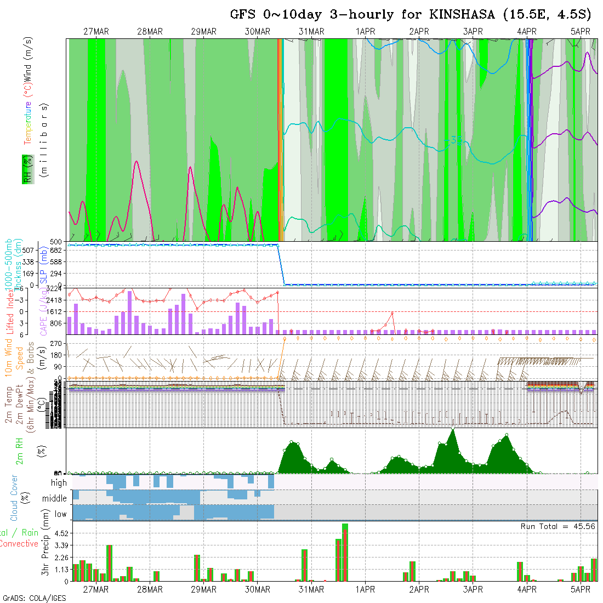Click the 2418 CAPE axis value
This screenshot has width=603, height=603.
pyautogui.click(x=55, y=300)
